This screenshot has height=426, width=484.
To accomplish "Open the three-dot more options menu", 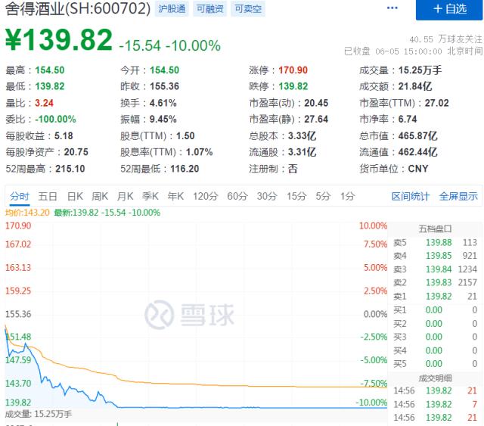I will 392,8.
